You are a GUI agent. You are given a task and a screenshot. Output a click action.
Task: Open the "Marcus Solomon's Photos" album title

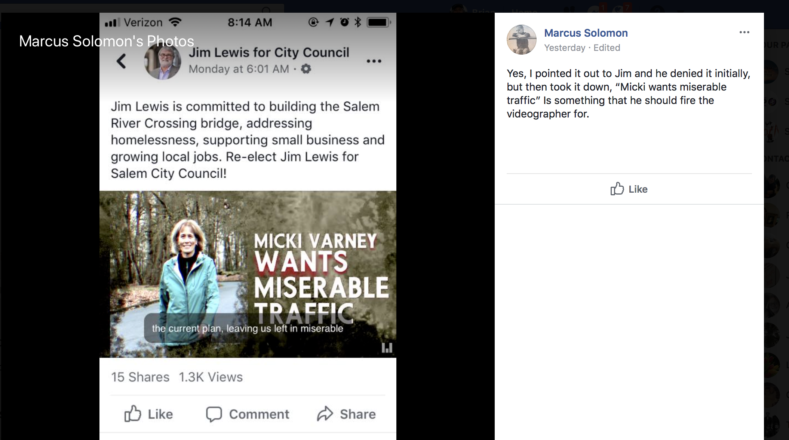(106, 41)
